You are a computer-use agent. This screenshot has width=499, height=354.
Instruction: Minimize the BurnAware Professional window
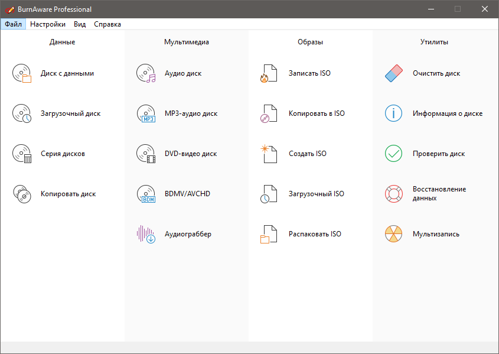(x=430, y=9)
